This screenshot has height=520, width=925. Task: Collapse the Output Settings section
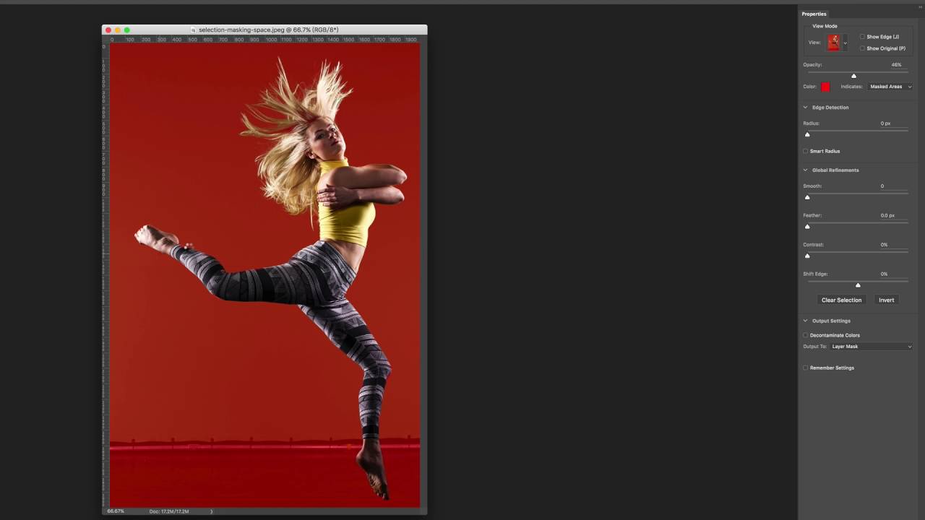click(x=806, y=321)
